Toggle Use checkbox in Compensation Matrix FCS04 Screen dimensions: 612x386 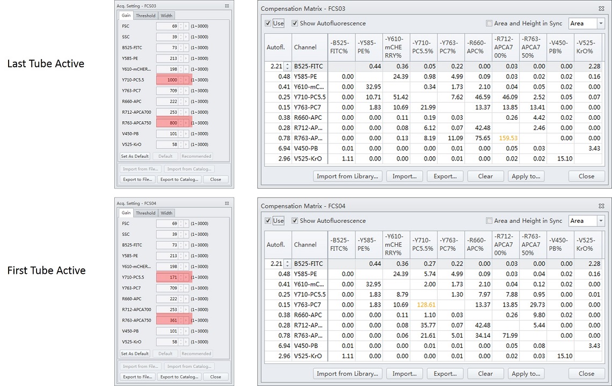tap(268, 221)
